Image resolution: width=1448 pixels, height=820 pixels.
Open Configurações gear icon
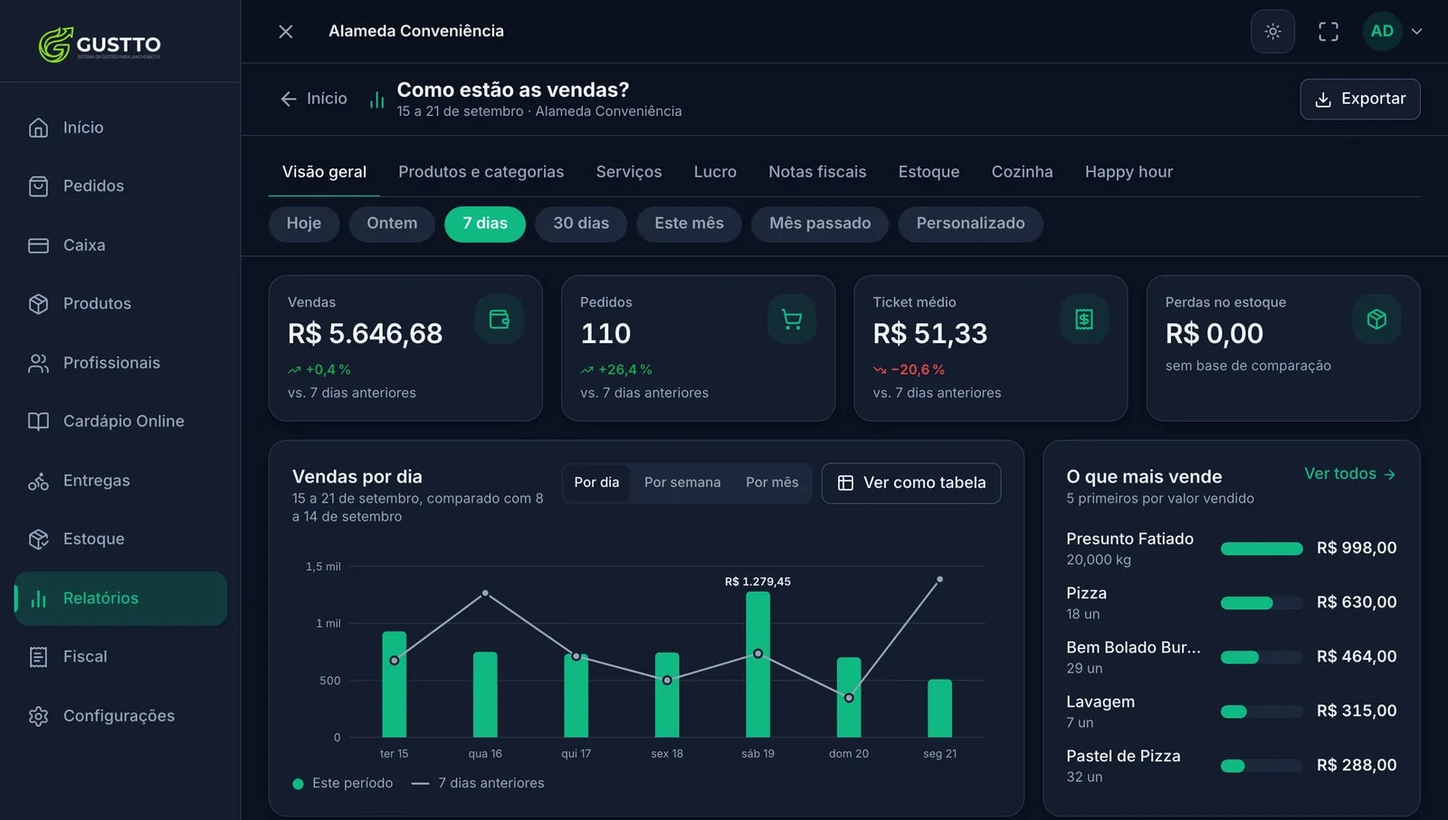pos(38,716)
